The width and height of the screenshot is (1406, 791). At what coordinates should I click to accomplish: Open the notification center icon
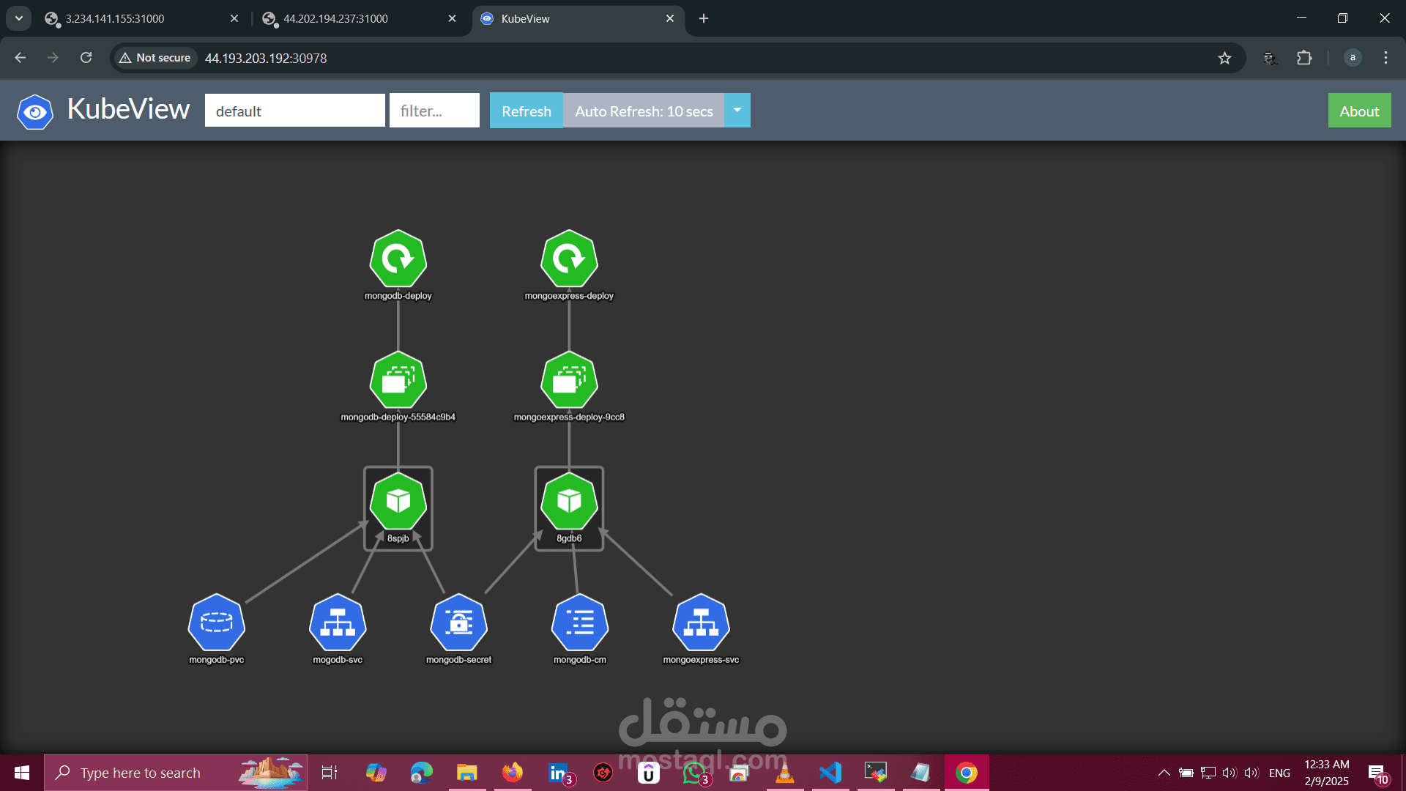pyautogui.click(x=1377, y=773)
